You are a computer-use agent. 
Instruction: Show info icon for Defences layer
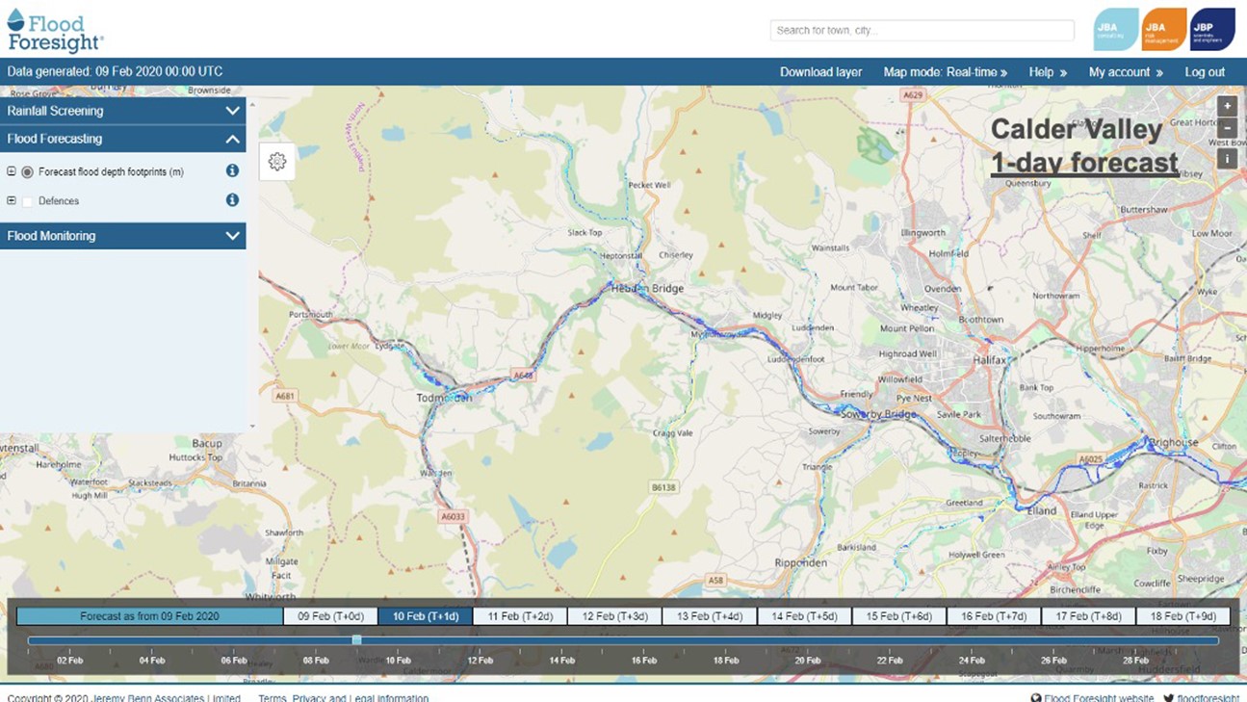click(x=232, y=200)
